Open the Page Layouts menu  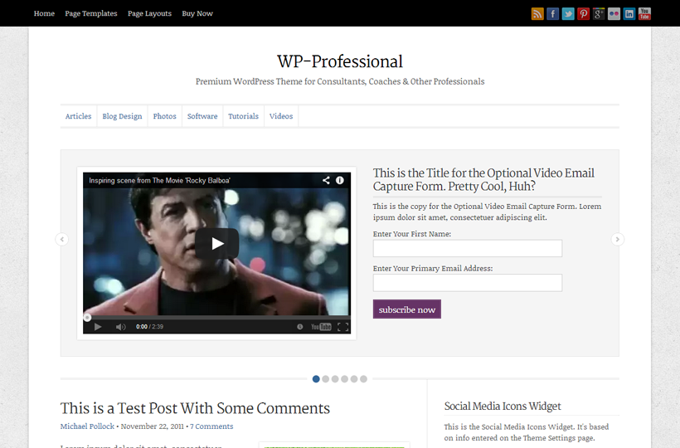[149, 13]
